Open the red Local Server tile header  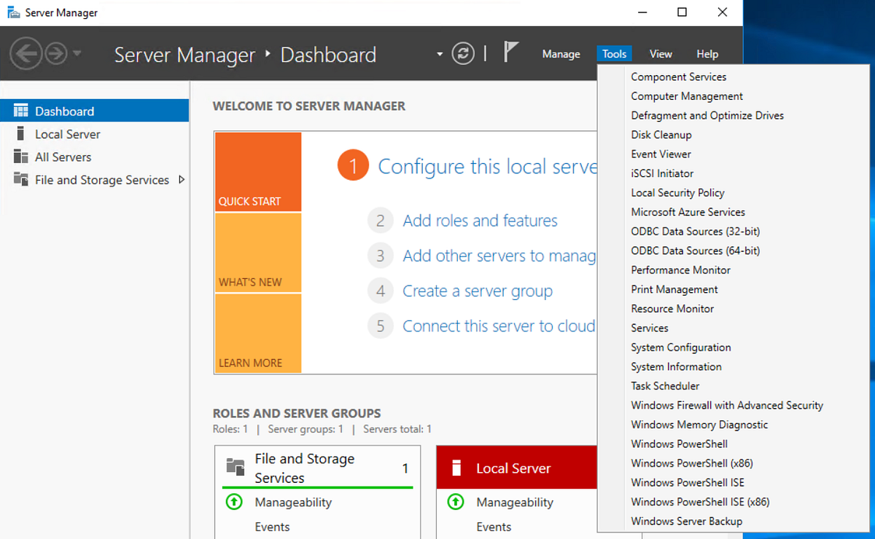coord(517,468)
